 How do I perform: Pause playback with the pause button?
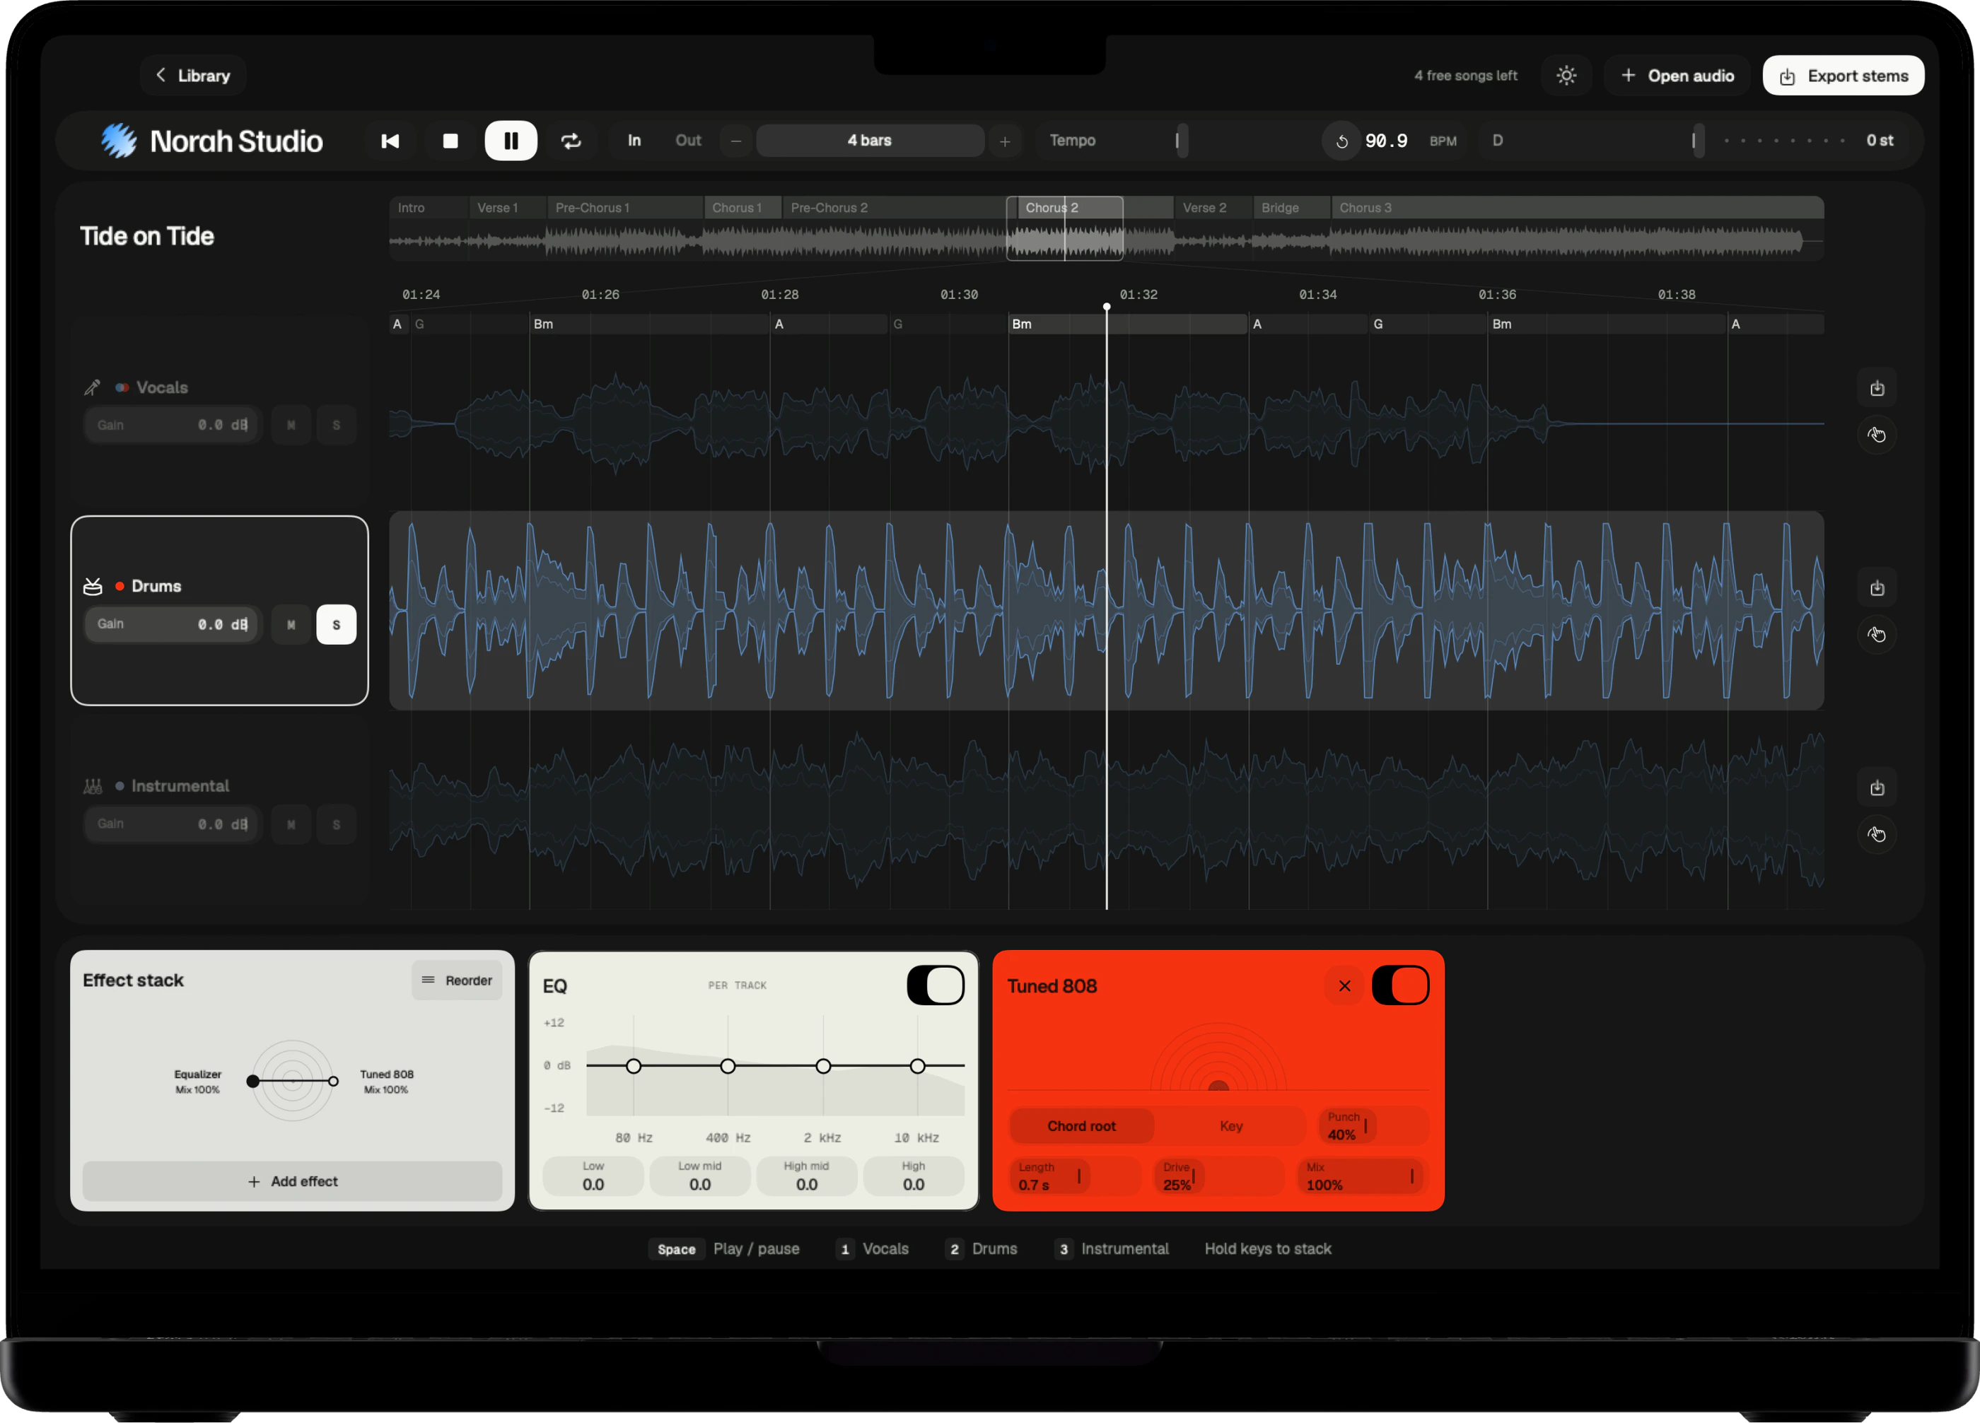[x=511, y=141]
